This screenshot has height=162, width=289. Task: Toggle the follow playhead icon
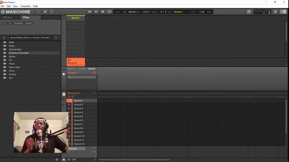click(193, 12)
